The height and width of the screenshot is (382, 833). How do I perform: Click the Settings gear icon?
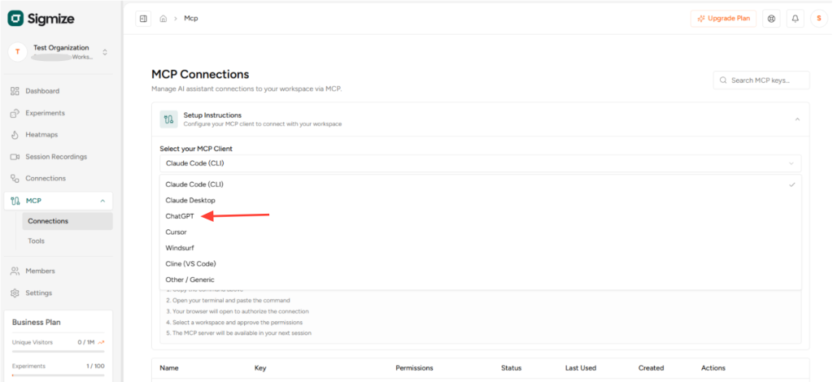click(15, 293)
